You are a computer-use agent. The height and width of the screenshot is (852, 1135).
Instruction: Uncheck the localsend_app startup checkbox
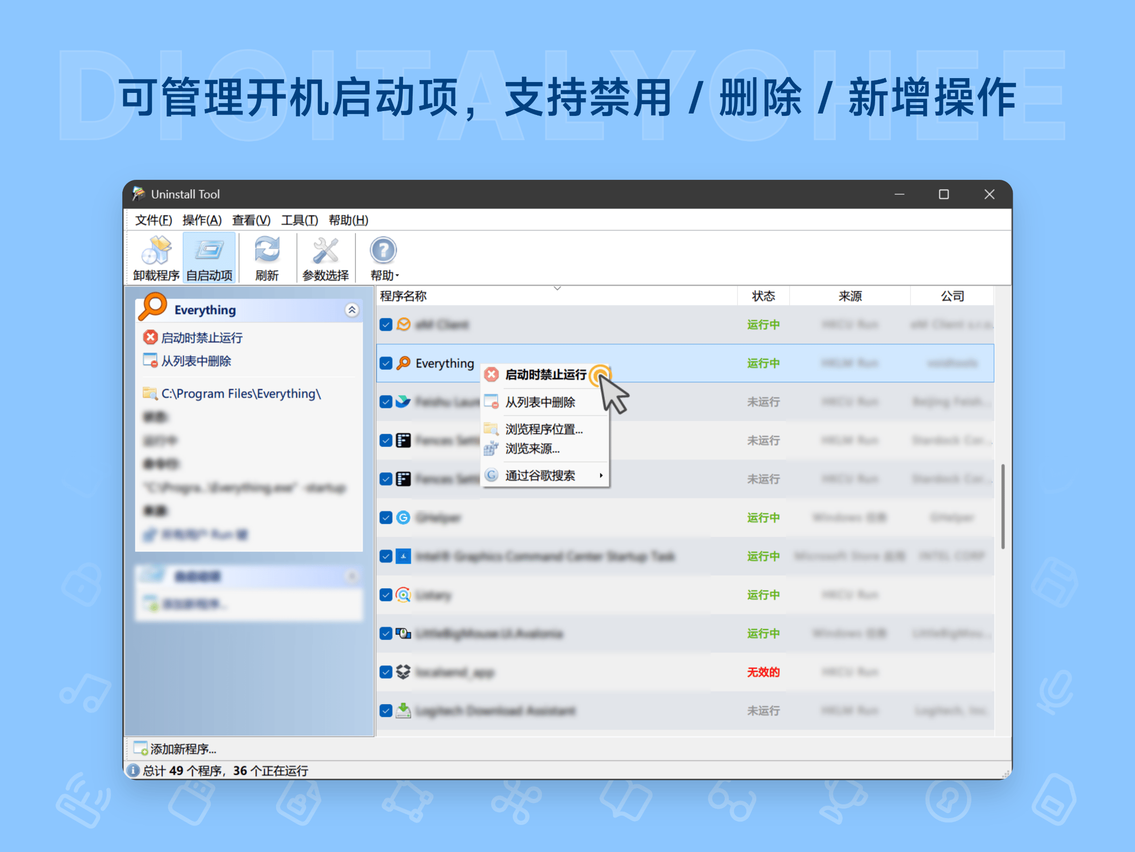[385, 672]
